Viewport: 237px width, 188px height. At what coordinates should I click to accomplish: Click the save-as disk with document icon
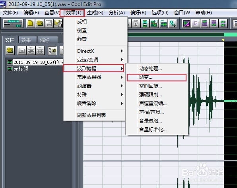pyautogui.click(x=58, y=23)
